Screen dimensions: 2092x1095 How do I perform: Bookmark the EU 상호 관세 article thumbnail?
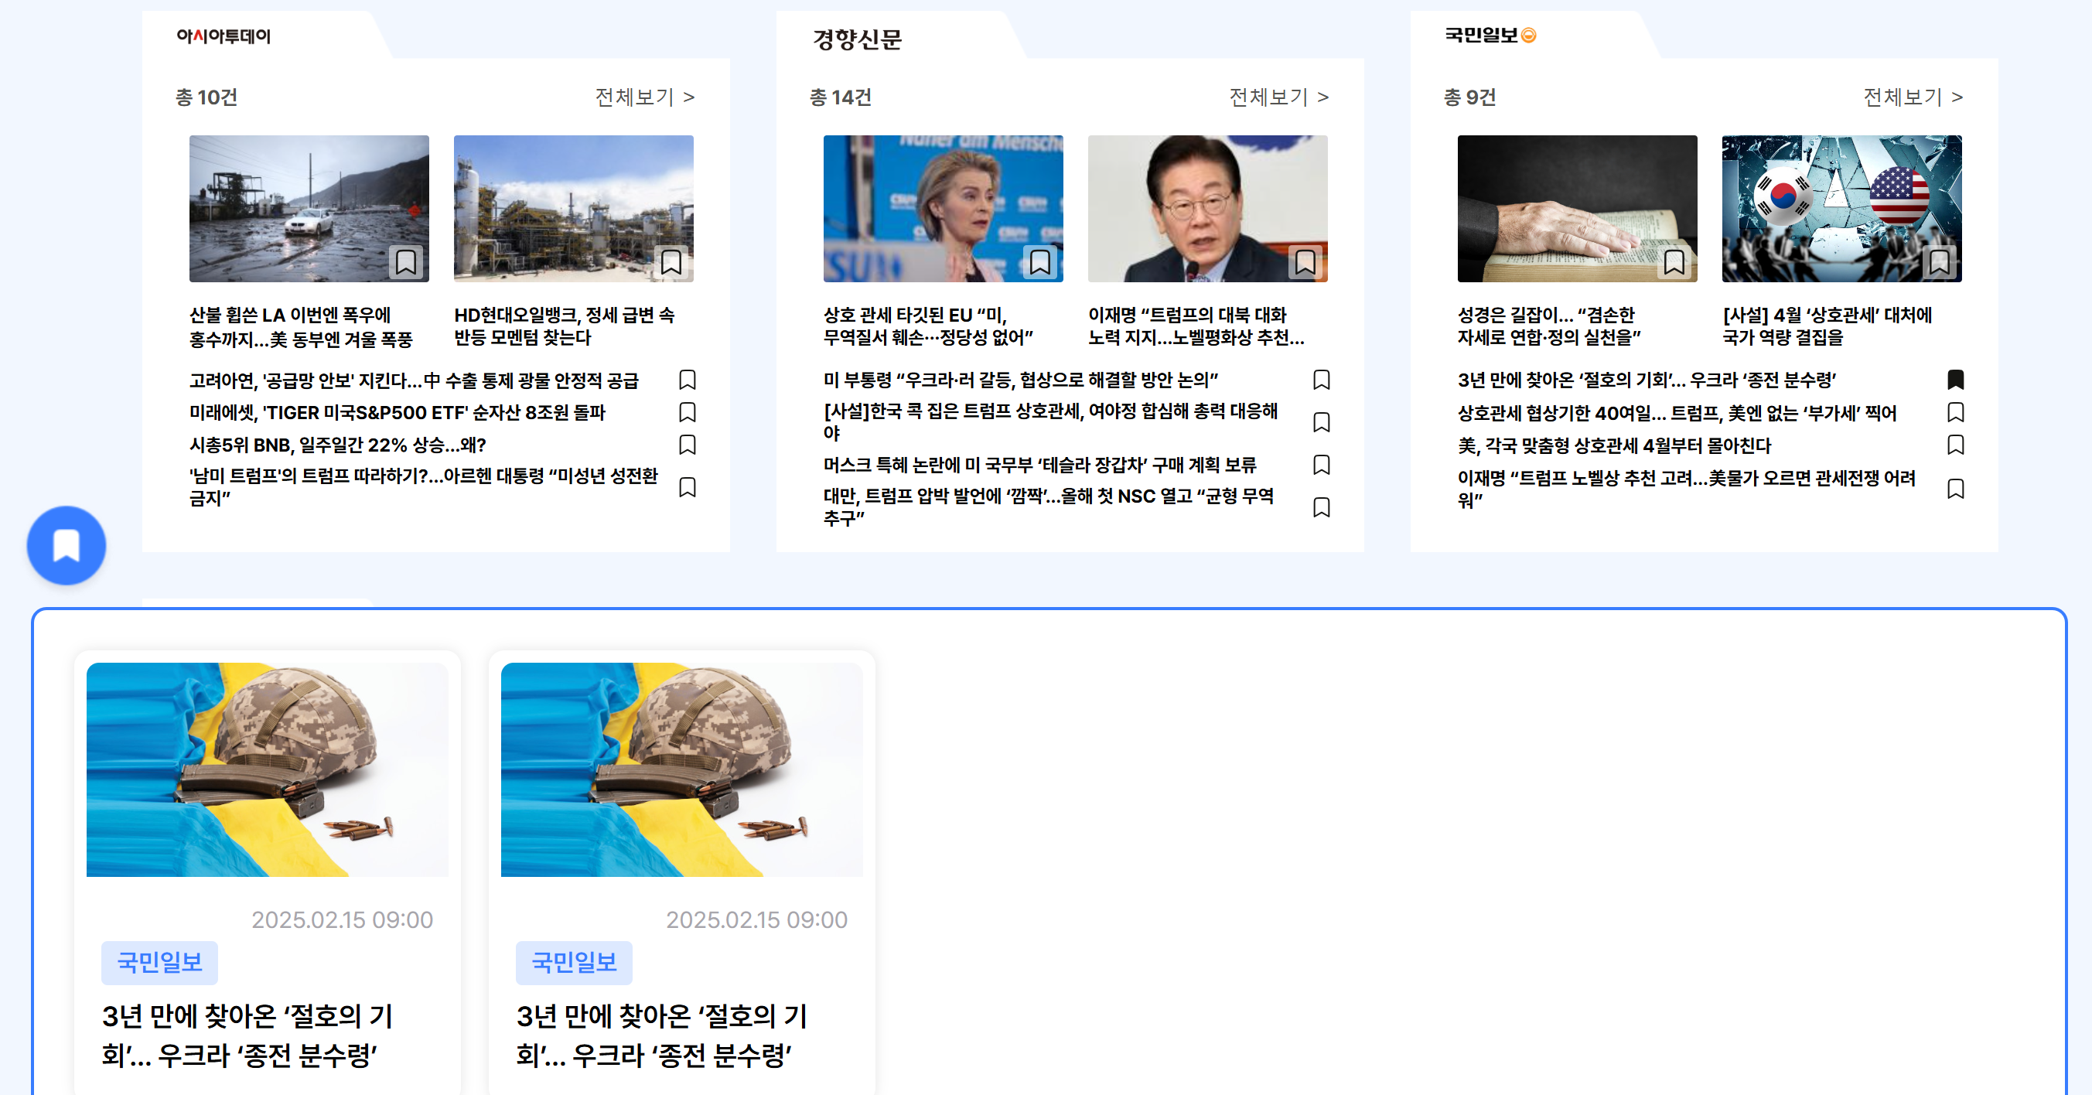1040,262
